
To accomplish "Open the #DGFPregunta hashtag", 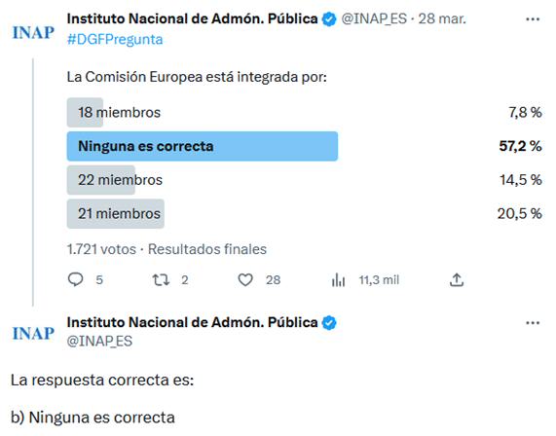I will click(115, 39).
